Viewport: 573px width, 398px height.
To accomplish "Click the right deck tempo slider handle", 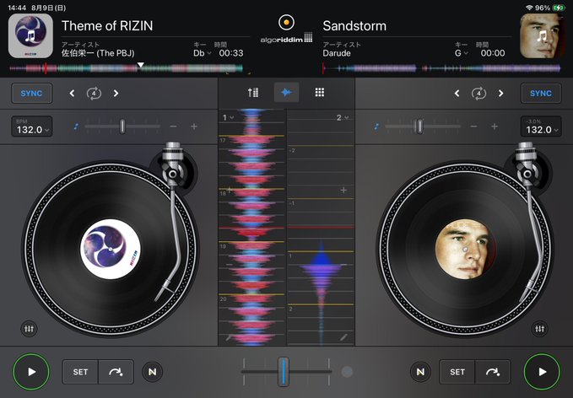I will (x=420, y=126).
